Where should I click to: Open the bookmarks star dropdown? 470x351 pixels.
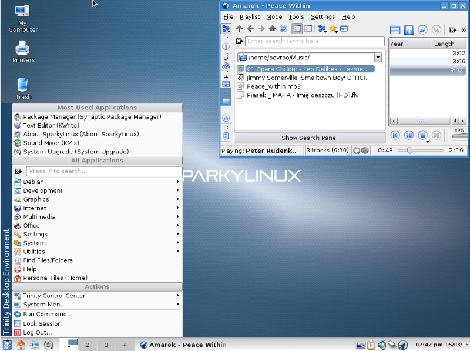333,29
